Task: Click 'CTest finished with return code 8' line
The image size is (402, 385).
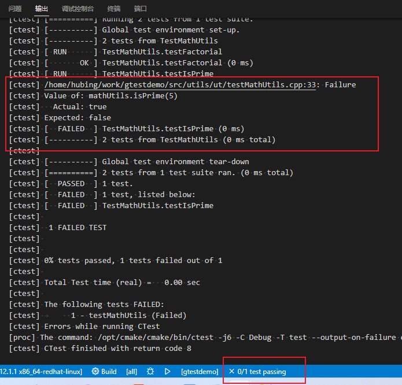Action: (x=100, y=349)
